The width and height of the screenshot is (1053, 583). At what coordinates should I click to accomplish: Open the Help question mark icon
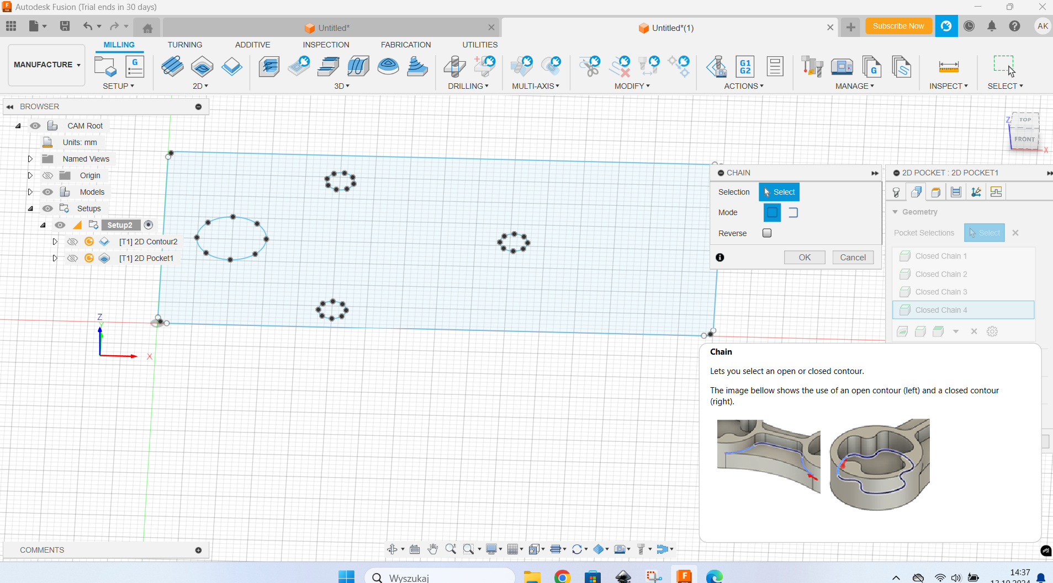coord(1014,26)
